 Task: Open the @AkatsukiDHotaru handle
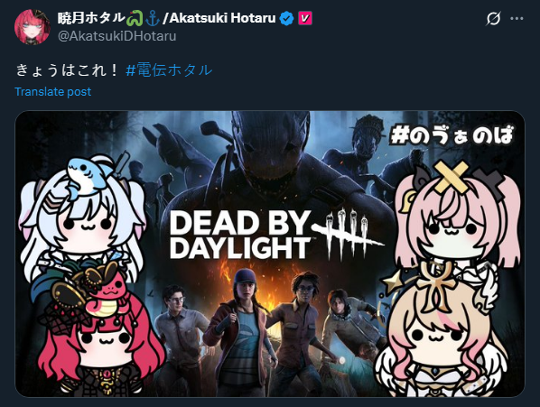click(116, 36)
